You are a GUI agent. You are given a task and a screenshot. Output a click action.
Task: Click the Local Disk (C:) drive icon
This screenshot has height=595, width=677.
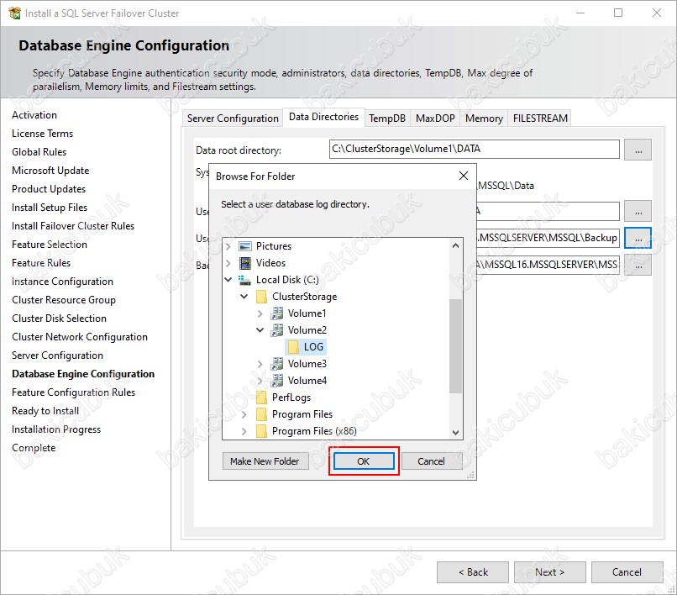click(x=244, y=280)
